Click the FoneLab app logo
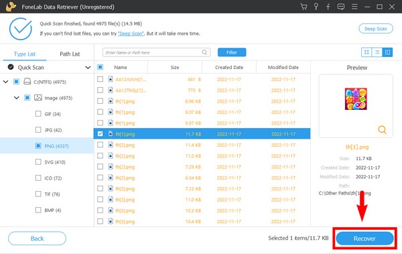402x254 pixels. (x=11, y=7)
